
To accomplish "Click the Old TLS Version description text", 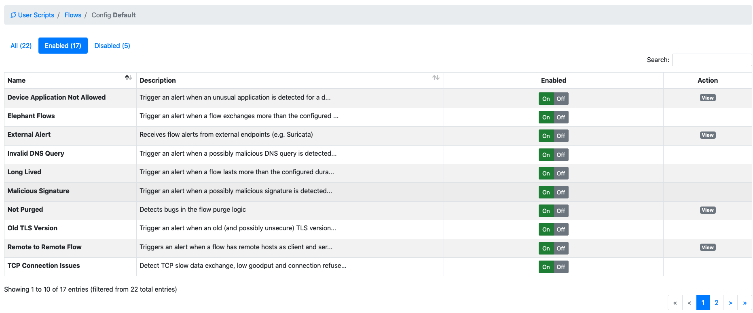I will pyautogui.click(x=238, y=228).
